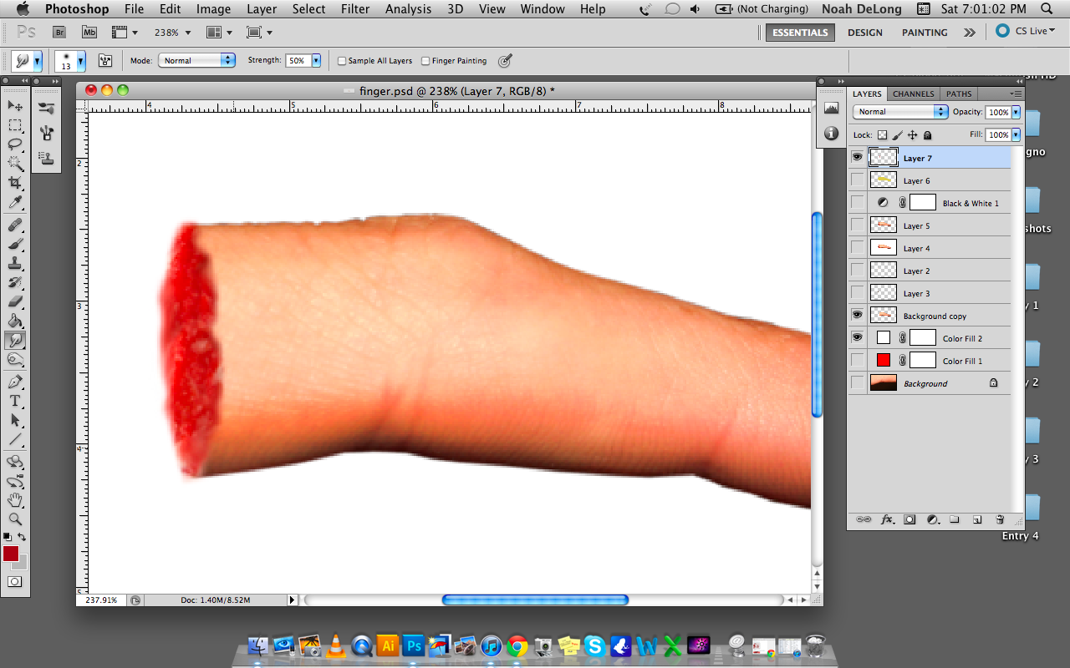Show Layer 6 visibility
This screenshot has width=1070, height=668.
[x=857, y=180]
